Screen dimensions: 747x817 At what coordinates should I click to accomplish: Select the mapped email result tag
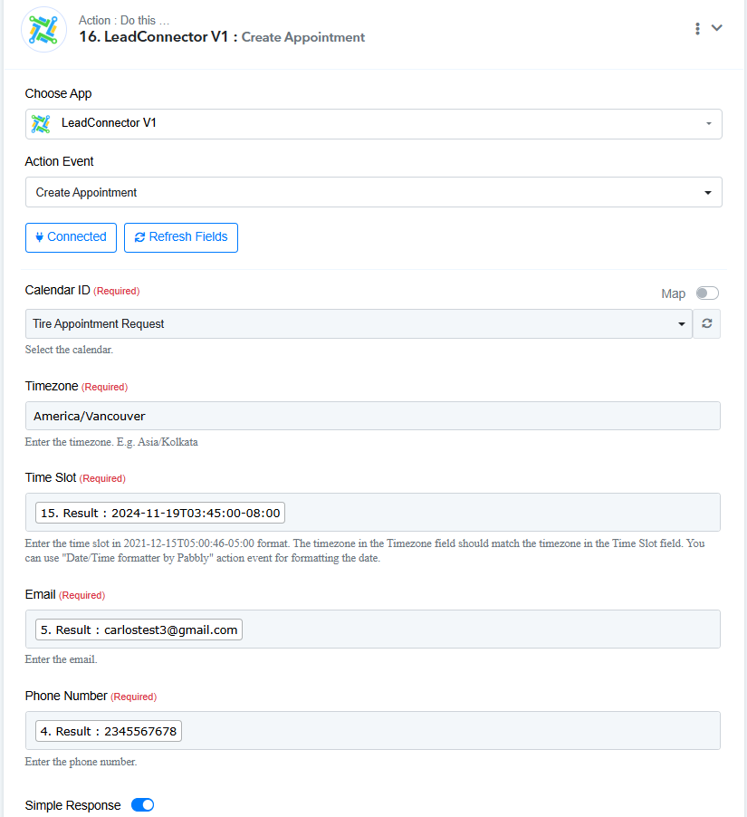coord(139,630)
